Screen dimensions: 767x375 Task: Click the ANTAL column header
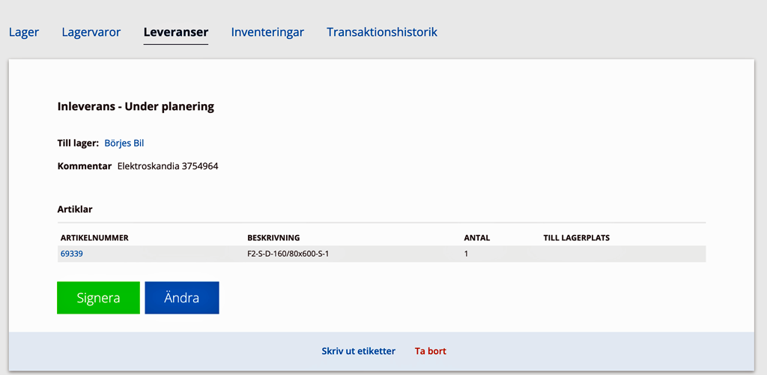click(x=477, y=238)
